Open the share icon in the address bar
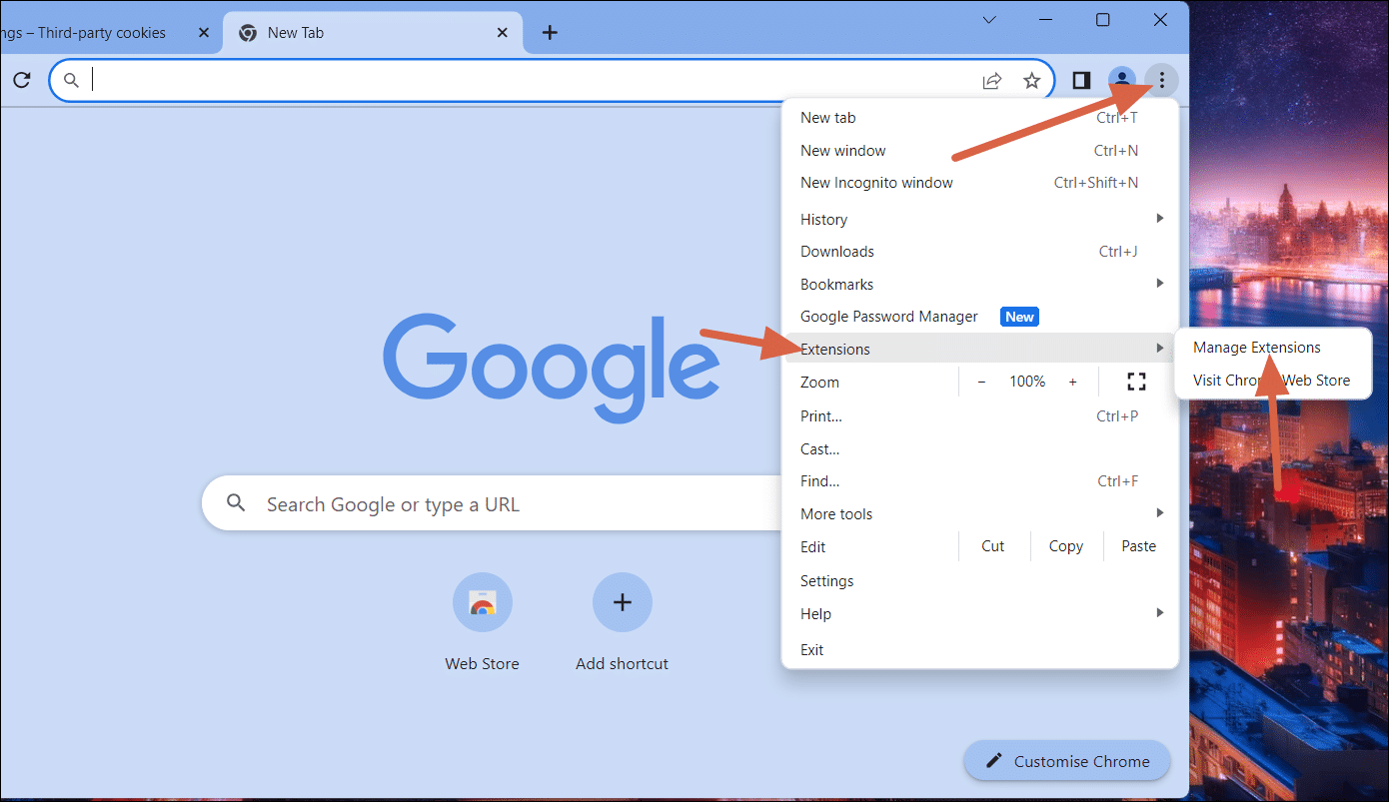The image size is (1389, 802). [991, 80]
